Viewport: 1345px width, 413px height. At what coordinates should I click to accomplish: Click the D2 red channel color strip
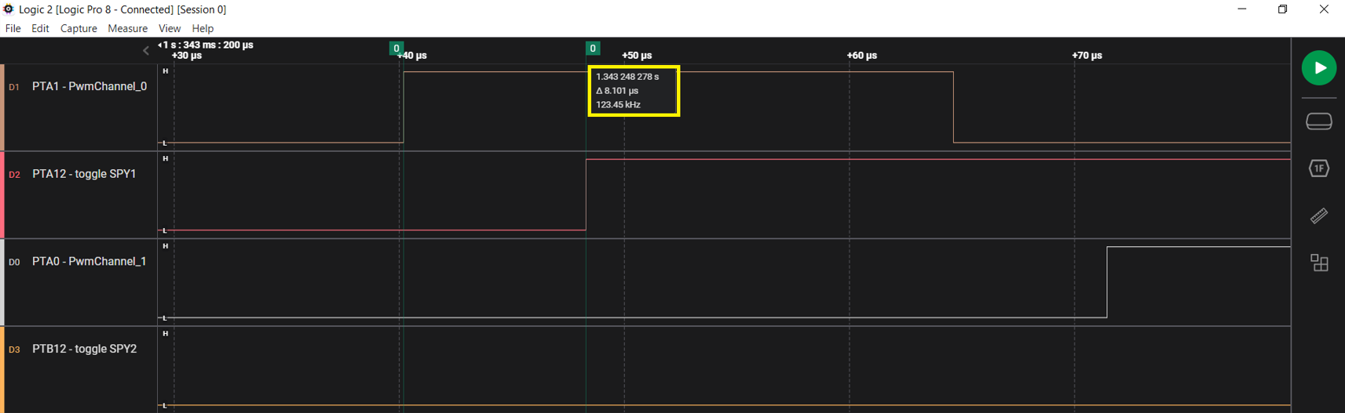coord(2,194)
